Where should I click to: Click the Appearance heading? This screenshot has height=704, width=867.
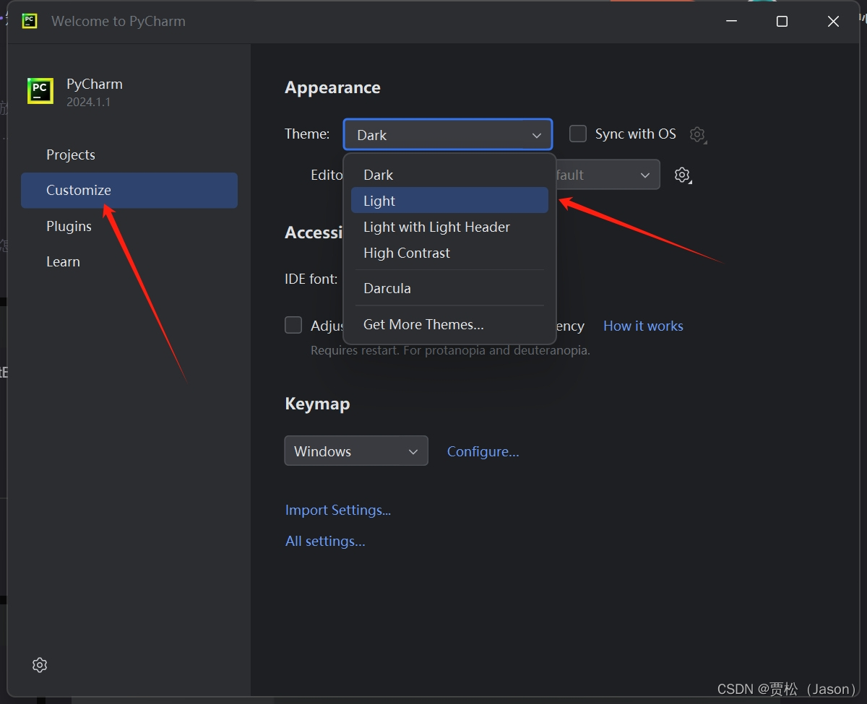[332, 87]
